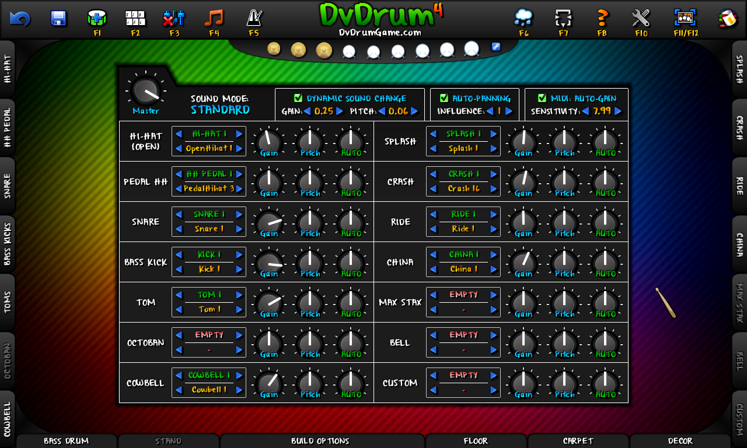Decrease dynamic Pitch value 0.06

pyautogui.click(x=382, y=111)
